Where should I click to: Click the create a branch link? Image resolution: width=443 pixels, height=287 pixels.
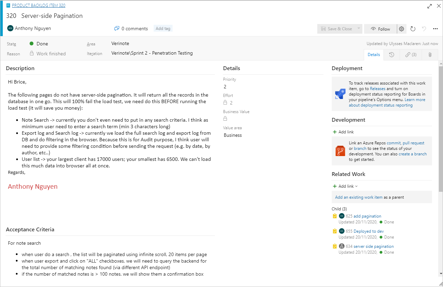pos(412,154)
